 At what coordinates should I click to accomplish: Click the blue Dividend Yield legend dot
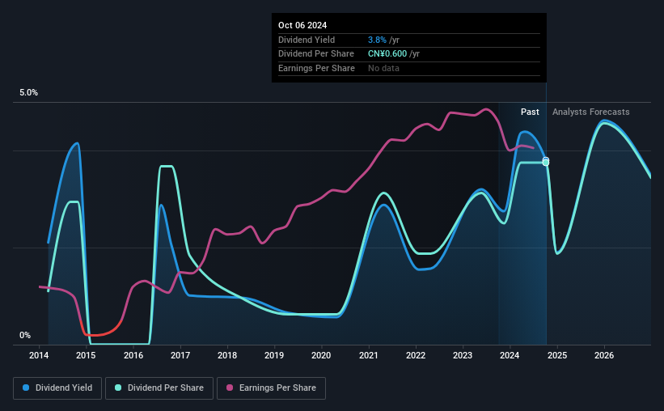tap(26, 388)
